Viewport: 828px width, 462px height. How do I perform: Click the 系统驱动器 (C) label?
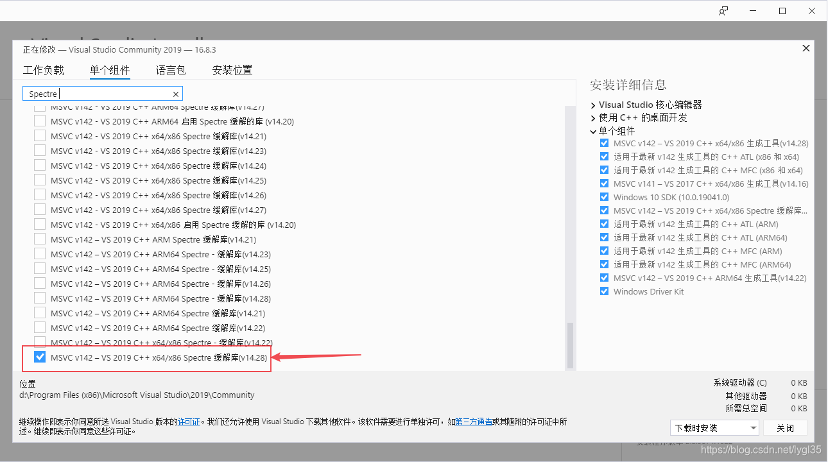click(740, 382)
